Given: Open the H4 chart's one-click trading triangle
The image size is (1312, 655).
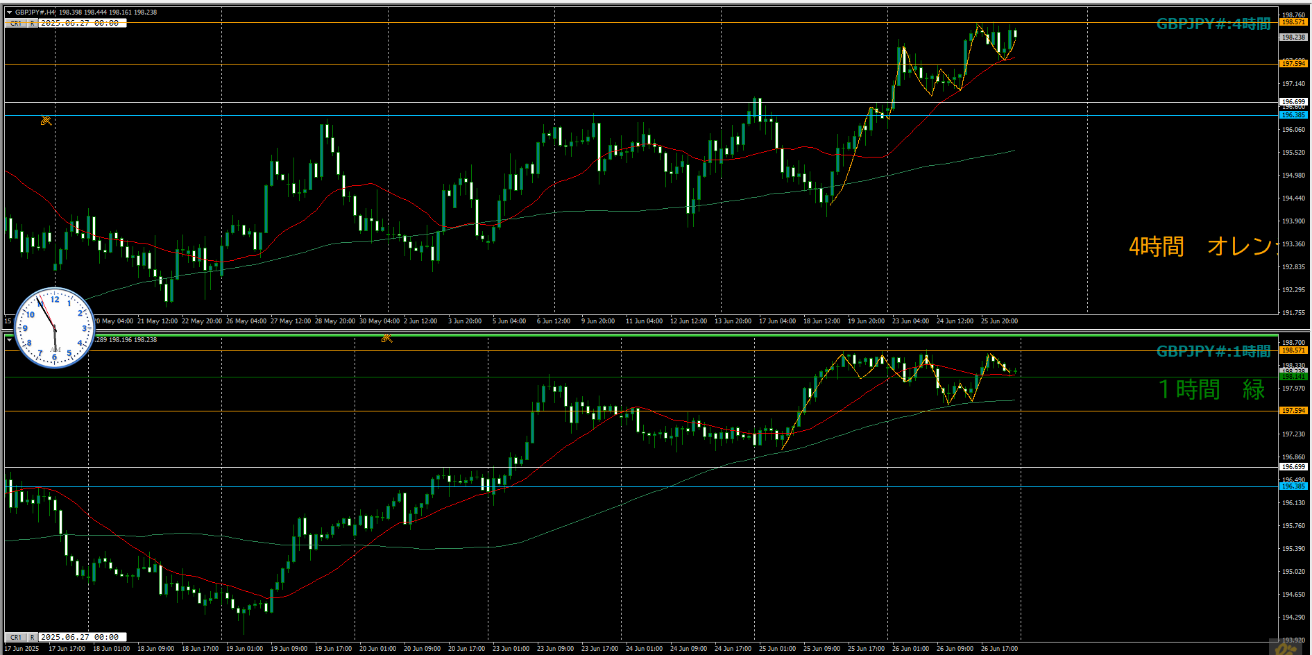Looking at the screenshot, I should coord(9,12).
